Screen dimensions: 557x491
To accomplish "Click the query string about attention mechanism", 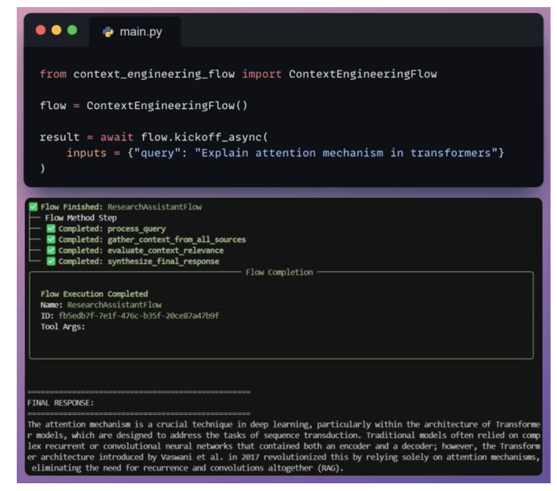I will pyautogui.click(x=345, y=153).
